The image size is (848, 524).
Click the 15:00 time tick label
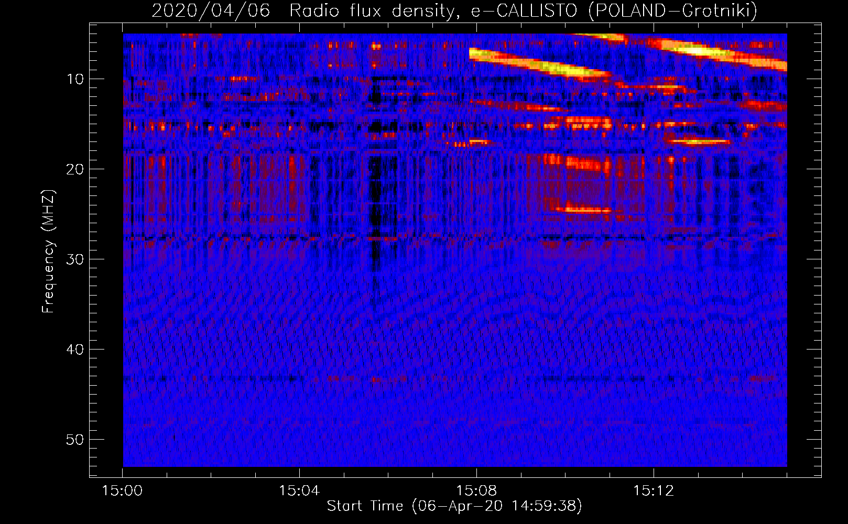tap(123, 491)
